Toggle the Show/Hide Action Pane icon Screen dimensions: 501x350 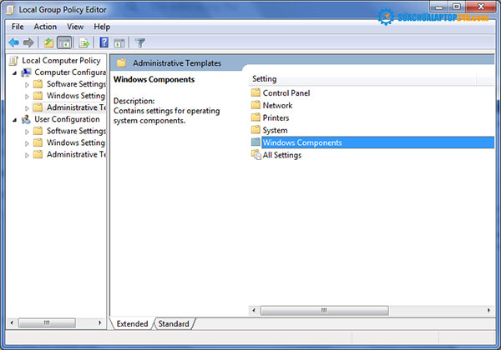(x=119, y=42)
